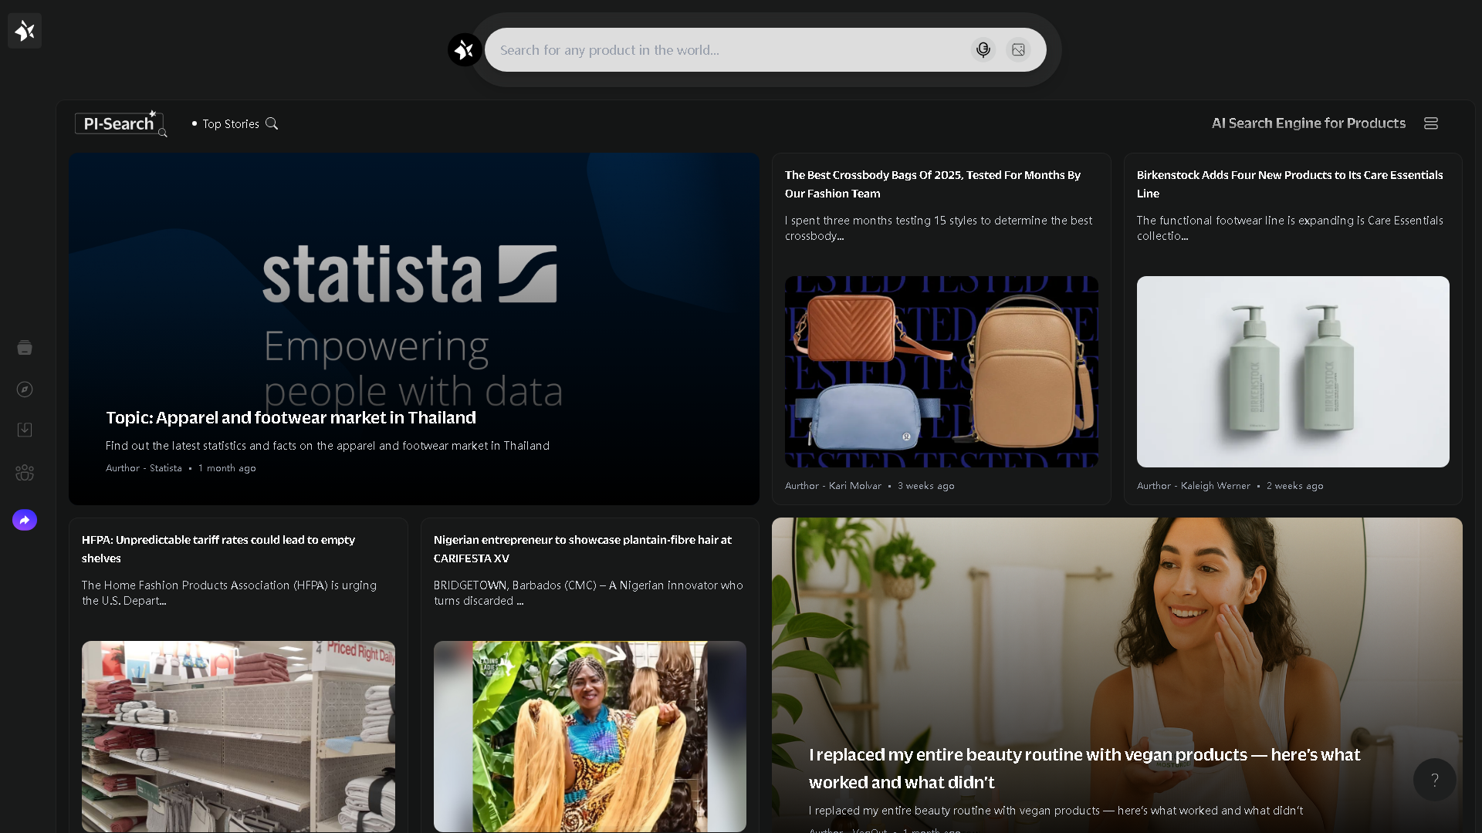
Task: Open image search icon in search bar
Action: pyautogui.click(x=1019, y=50)
